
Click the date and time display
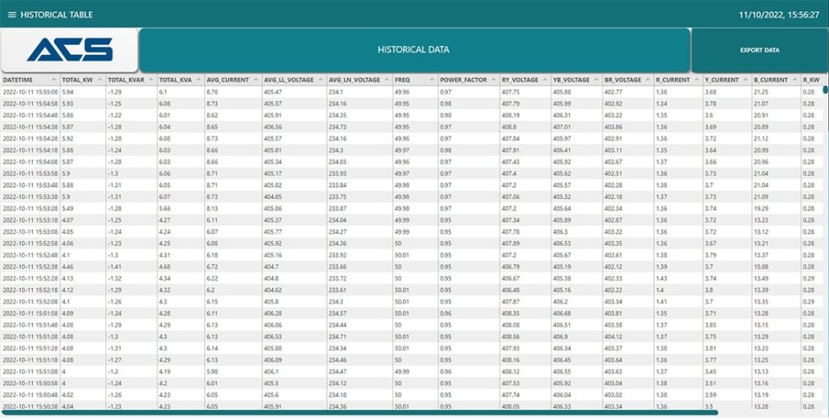pyautogui.click(x=779, y=15)
